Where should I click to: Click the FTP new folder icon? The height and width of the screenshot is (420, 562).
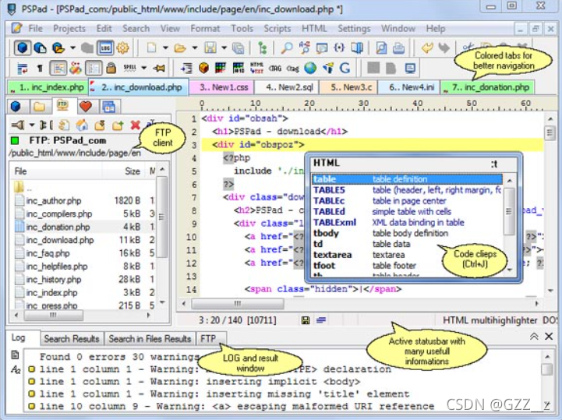[118, 125]
